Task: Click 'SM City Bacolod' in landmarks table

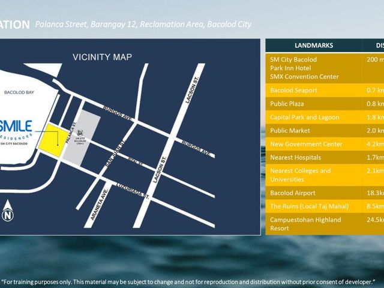Action: coord(293,59)
